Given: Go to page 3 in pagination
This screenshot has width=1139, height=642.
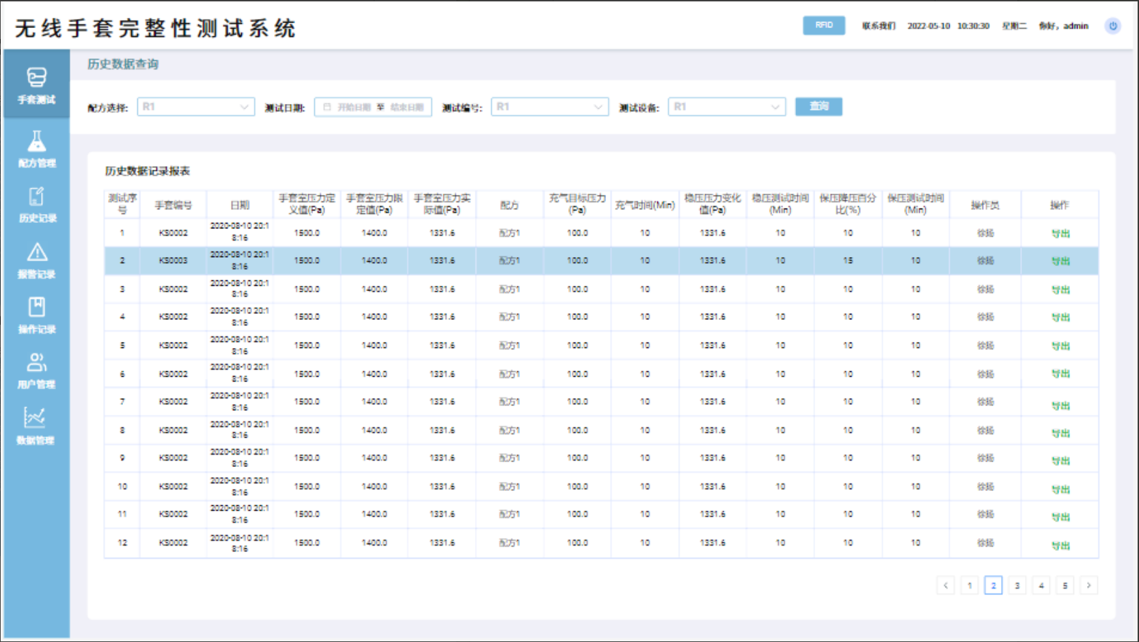Looking at the screenshot, I should 1017,585.
